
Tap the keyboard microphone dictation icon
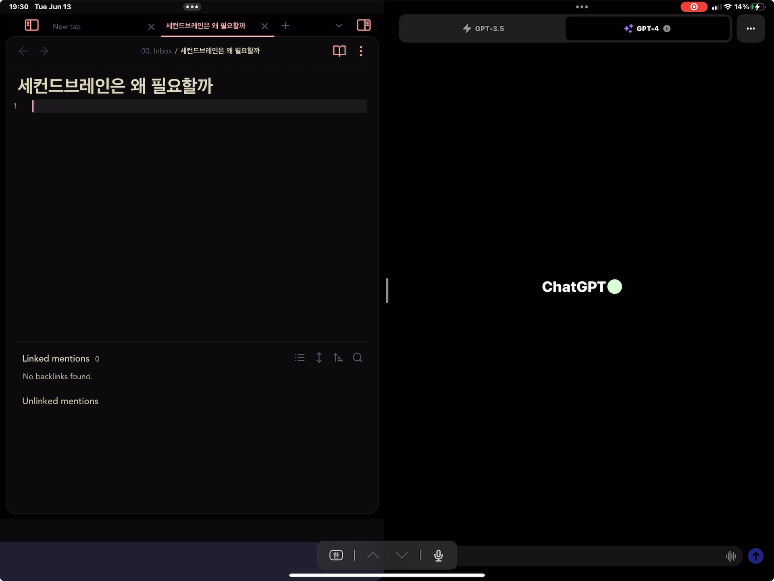coord(439,556)
